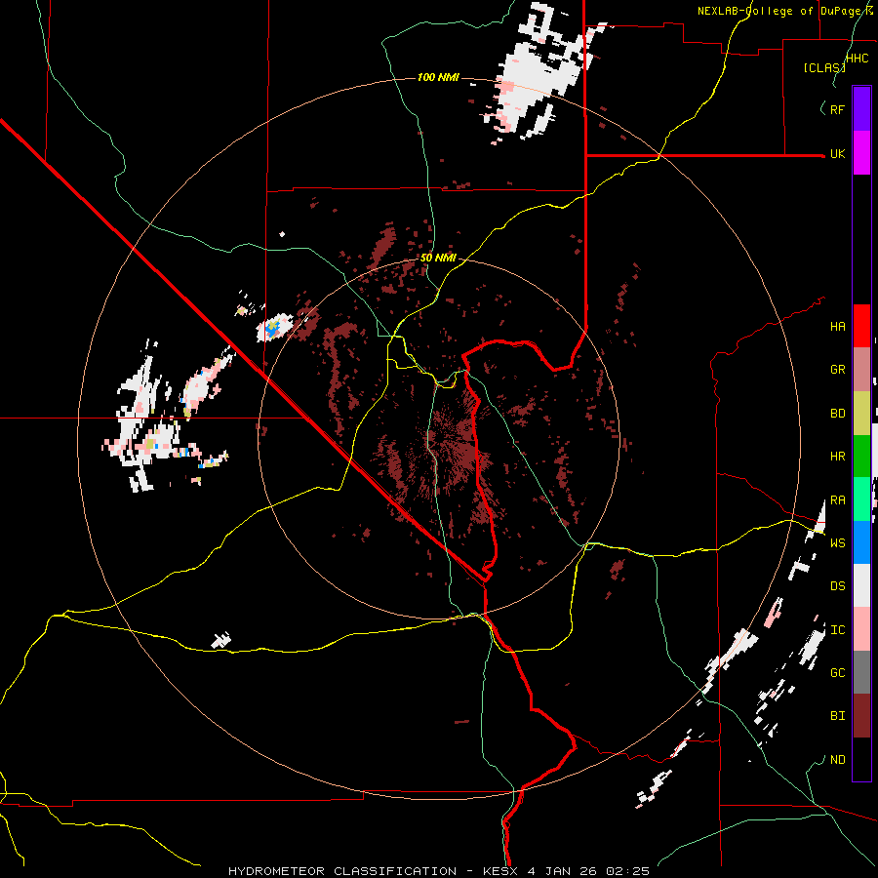The width and height of the screenshot is (878, 878).
Task: Click the blue WS legend color swatch
Action: click(861, 542)
